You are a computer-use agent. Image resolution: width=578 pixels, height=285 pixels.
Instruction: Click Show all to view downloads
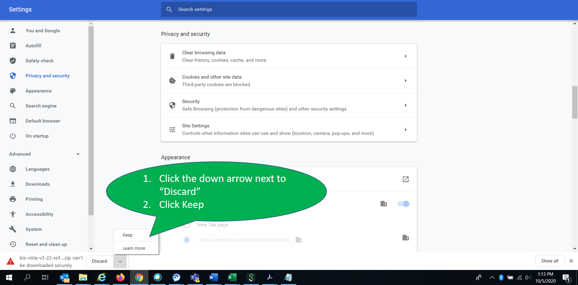(550, 261)
